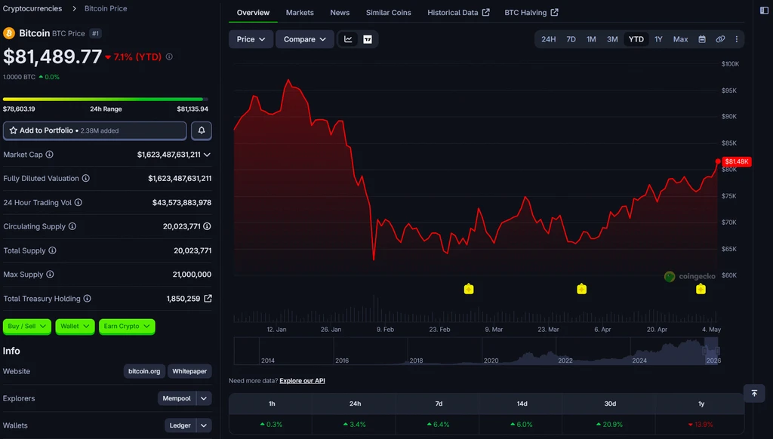The height and width of the screenshot is (439, 773).
Task: Click Add to Portfolio button
Action: point(94,130)
